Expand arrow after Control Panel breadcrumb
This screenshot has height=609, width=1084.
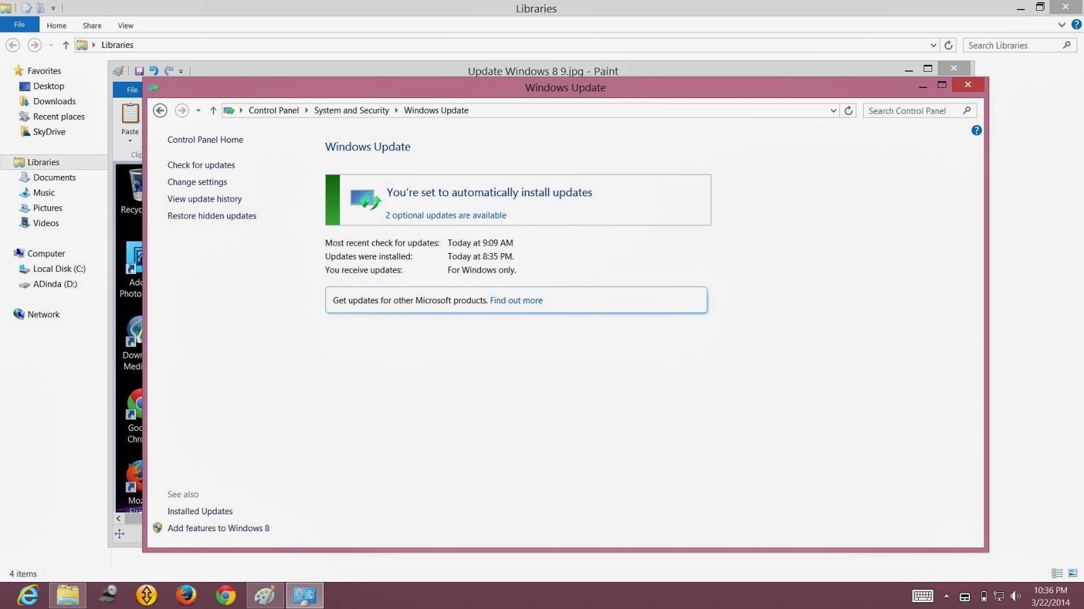(x=306, y=110)
